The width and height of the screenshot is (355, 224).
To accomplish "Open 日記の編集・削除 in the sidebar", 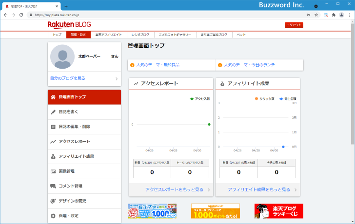I will tap(84, 127).
